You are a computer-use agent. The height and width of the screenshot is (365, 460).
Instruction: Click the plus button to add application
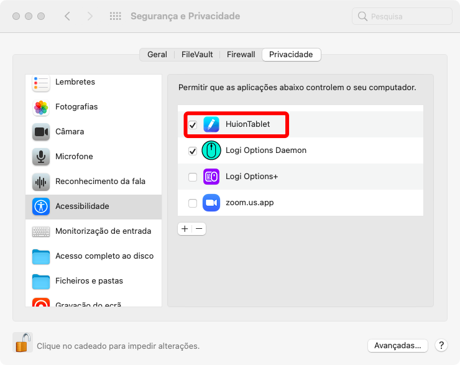pos(185,229)
